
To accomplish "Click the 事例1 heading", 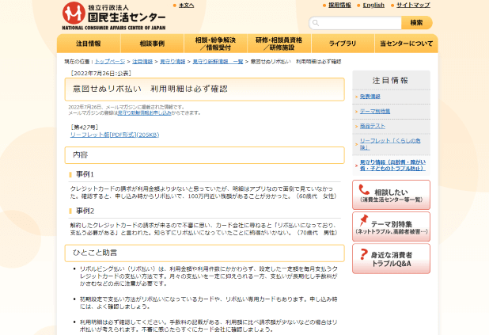I will click(85, 174).
